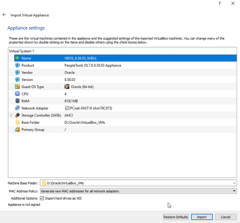Screen dimensions: 240x223
Task: Click the Import Virtual Appliance title text
Action: tap(30, 15)
